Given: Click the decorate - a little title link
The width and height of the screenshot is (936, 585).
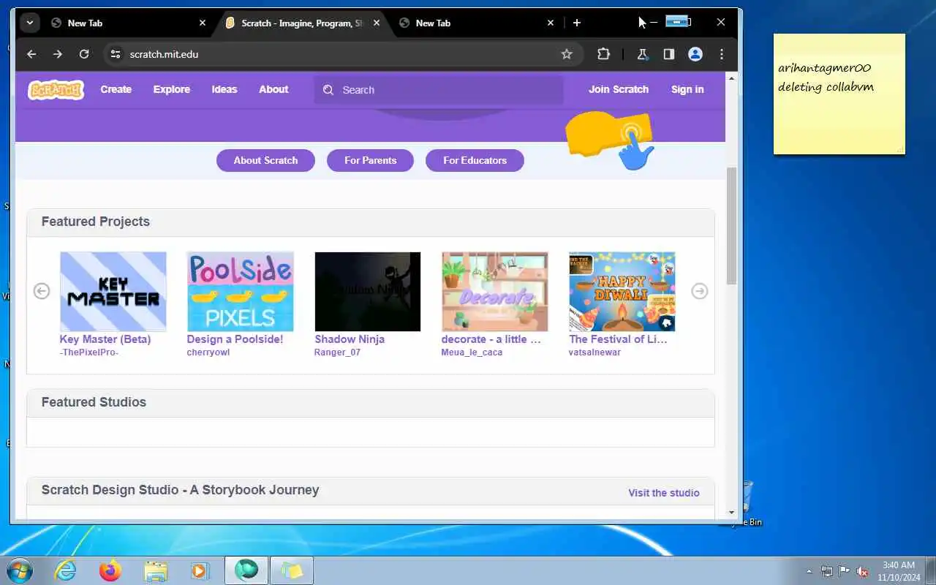Looking at the screenshot, I should [491, 339].
